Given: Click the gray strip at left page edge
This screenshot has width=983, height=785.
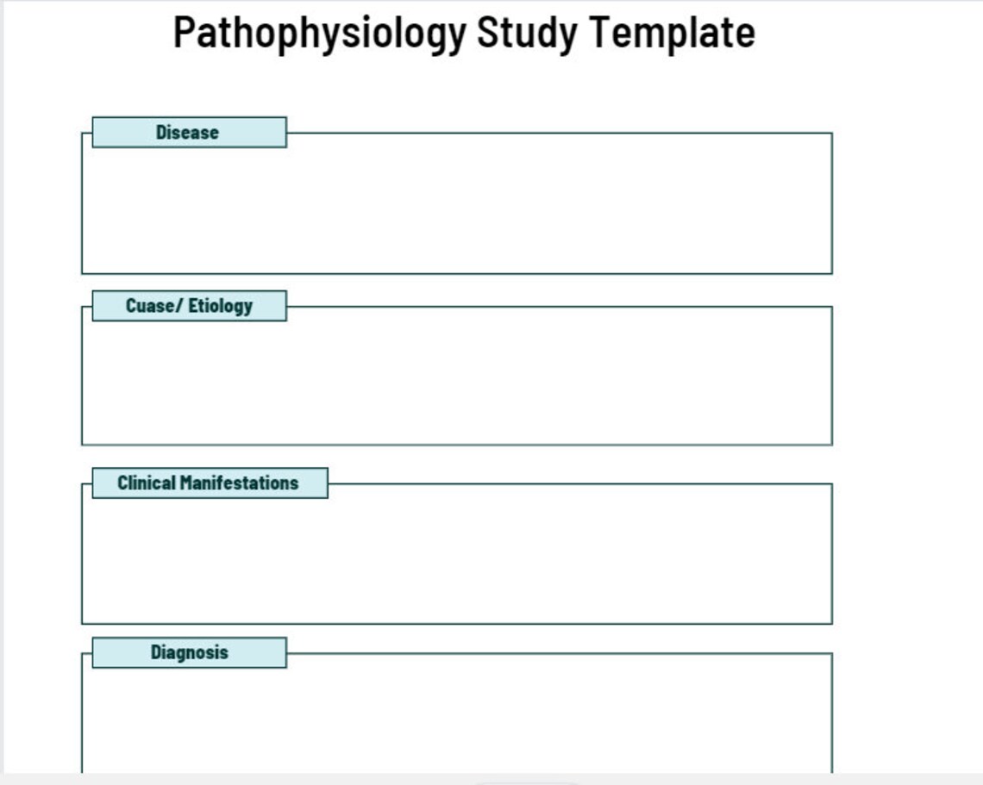Looking at the screenshot, I should [x=2, y=389].
